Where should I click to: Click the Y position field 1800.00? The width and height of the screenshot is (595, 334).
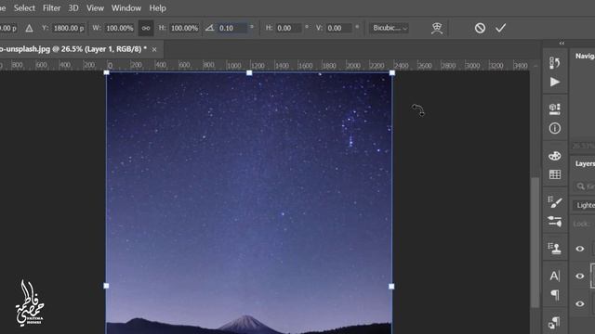coord(69,28)
